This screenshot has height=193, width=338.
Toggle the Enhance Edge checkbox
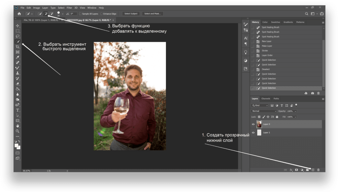[x=102, y=14]
